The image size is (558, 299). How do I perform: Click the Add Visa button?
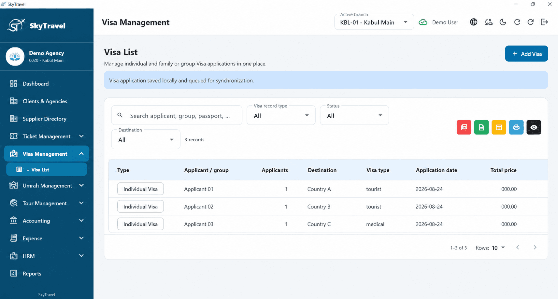[x=526, y=54]
